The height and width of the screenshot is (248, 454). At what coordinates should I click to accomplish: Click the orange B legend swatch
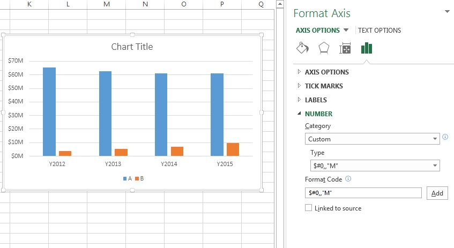click(137, 178)
